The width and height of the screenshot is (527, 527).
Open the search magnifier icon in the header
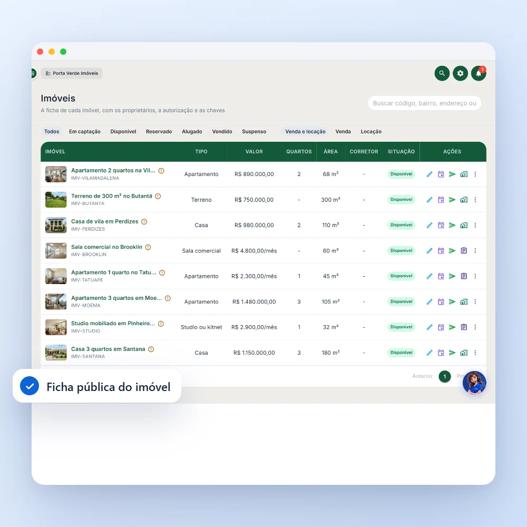click(x=442, y=73)
